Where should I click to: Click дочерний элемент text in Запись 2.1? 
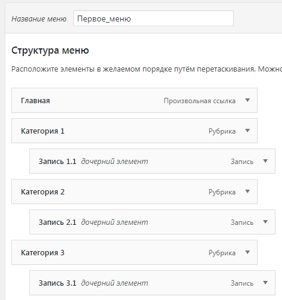point(114,222)
